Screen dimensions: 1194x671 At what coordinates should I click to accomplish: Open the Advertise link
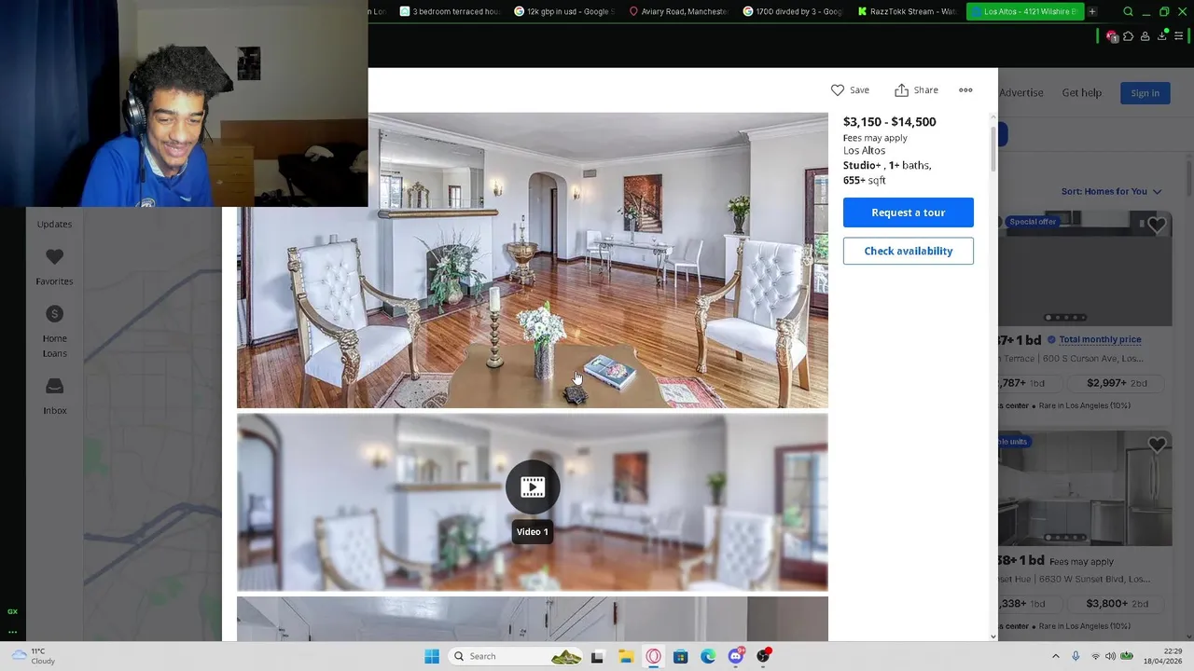click(1021, 92)
